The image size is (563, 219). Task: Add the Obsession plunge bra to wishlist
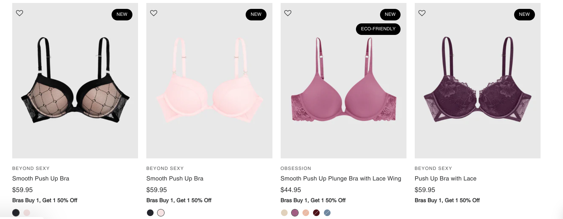(288, 13)
